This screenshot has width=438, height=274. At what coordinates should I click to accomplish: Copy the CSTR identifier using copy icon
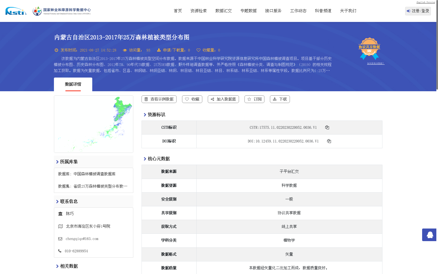click(x=327, y=127)
